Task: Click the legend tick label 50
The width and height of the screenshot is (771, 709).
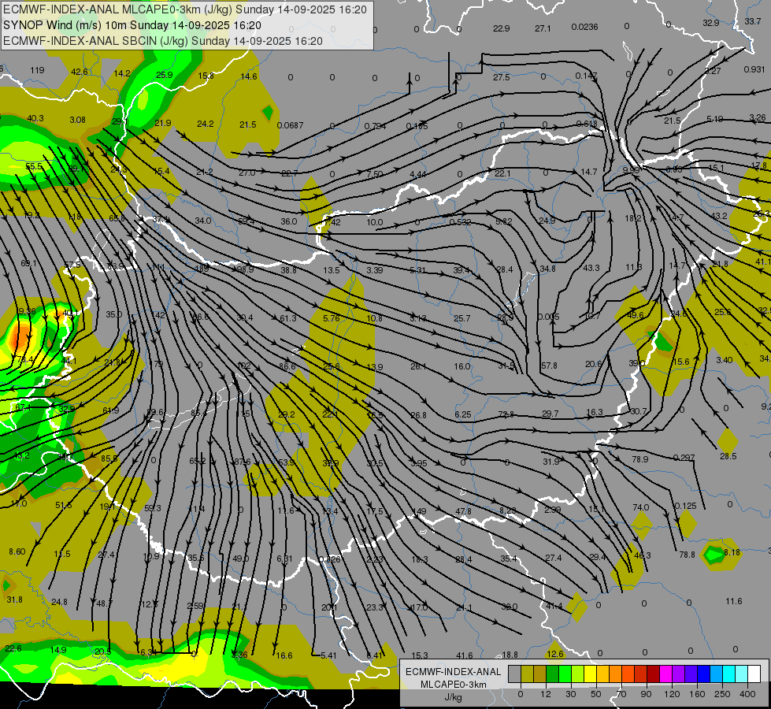Action: pyautogui.click(x=596, y=694)
